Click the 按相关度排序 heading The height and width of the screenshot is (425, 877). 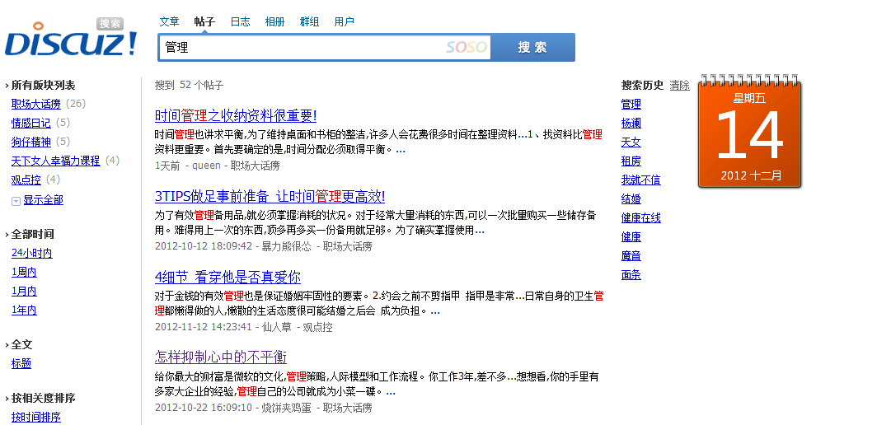tap(43, 398)
